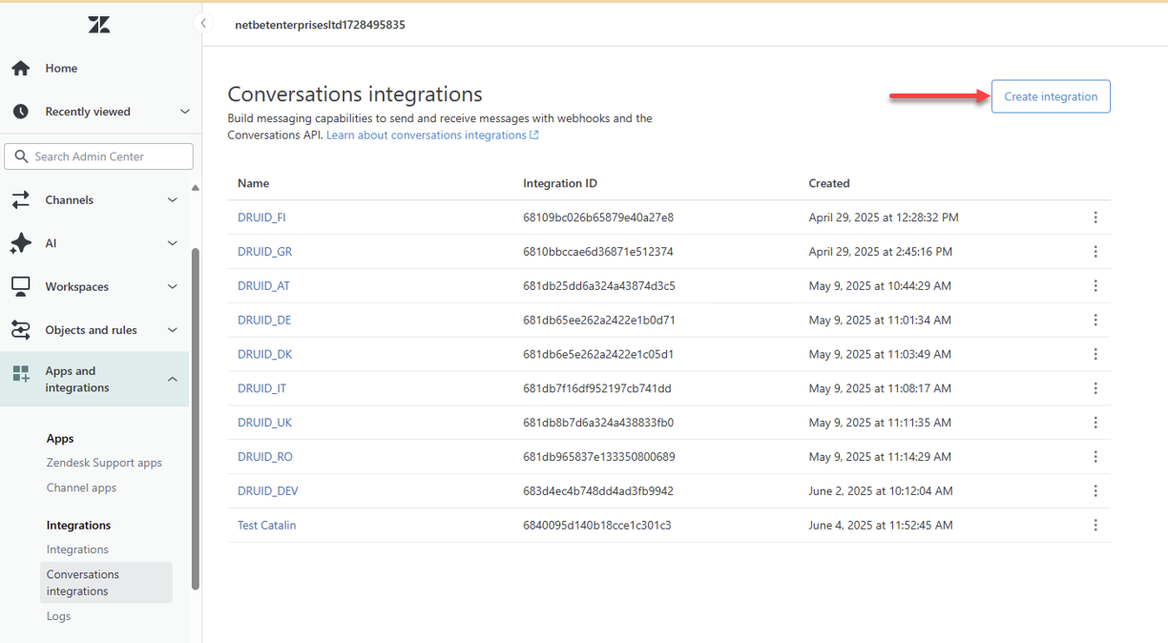Open Channel apps page

coord(81,487)
